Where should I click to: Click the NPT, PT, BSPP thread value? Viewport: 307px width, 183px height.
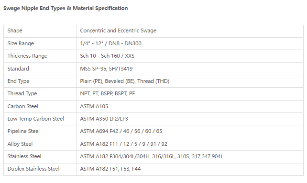pyautogui.click(x=107, y=93)
